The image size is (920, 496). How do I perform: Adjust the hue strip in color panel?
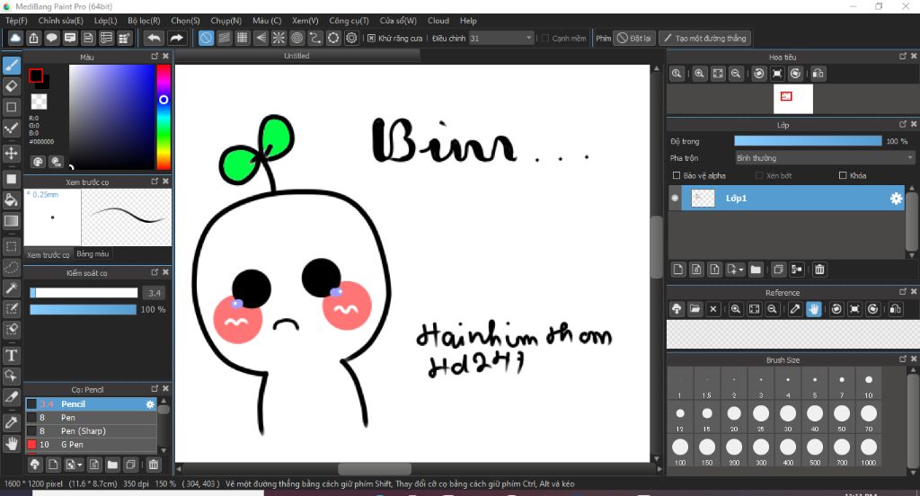tap(164, 117)
